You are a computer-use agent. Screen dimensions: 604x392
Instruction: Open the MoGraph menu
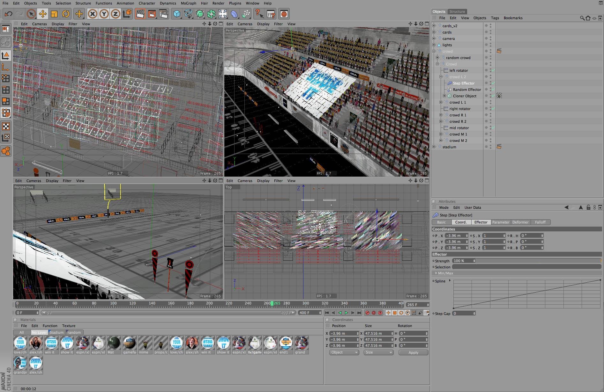(x=188, y=3)
